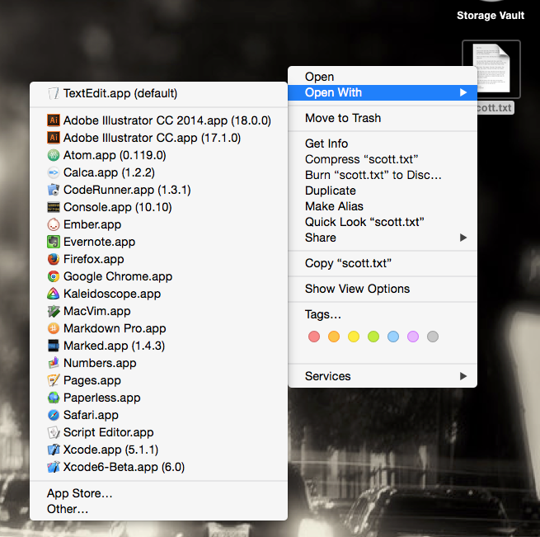The image size is (540, 537).
Task: Click the TextEdit app icon
Action: pyautogui.click(x=54, y=93)
